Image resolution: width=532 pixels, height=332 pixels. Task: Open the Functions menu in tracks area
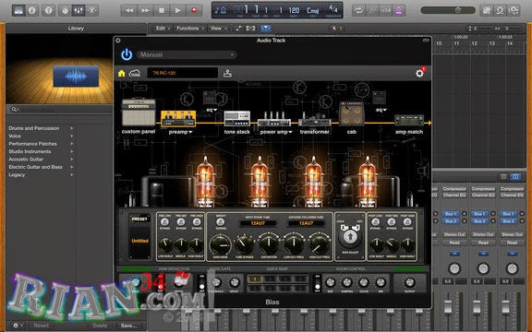(189, 28)
